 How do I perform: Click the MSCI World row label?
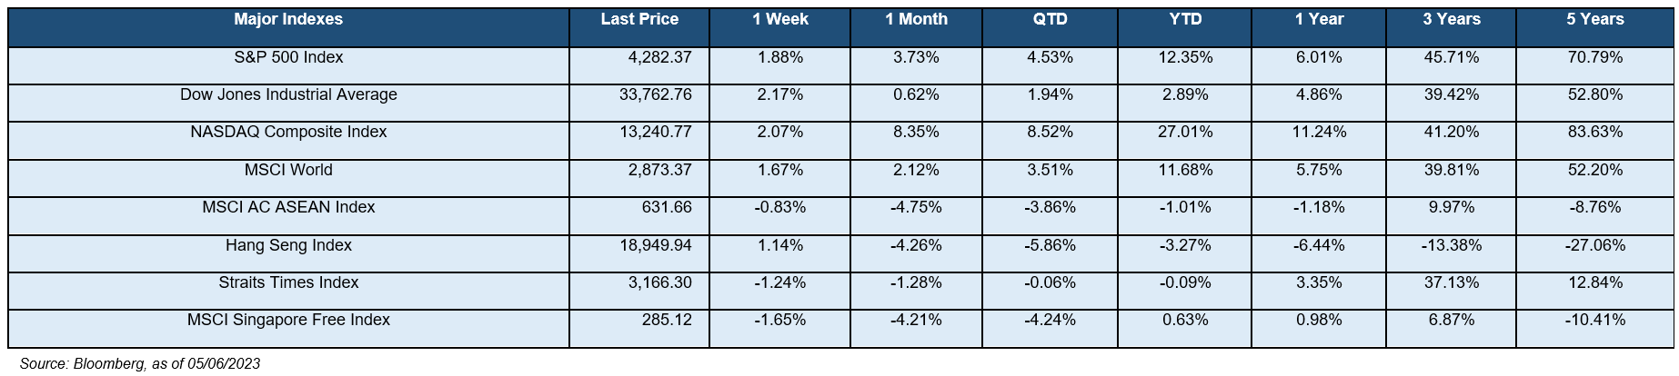288,170
